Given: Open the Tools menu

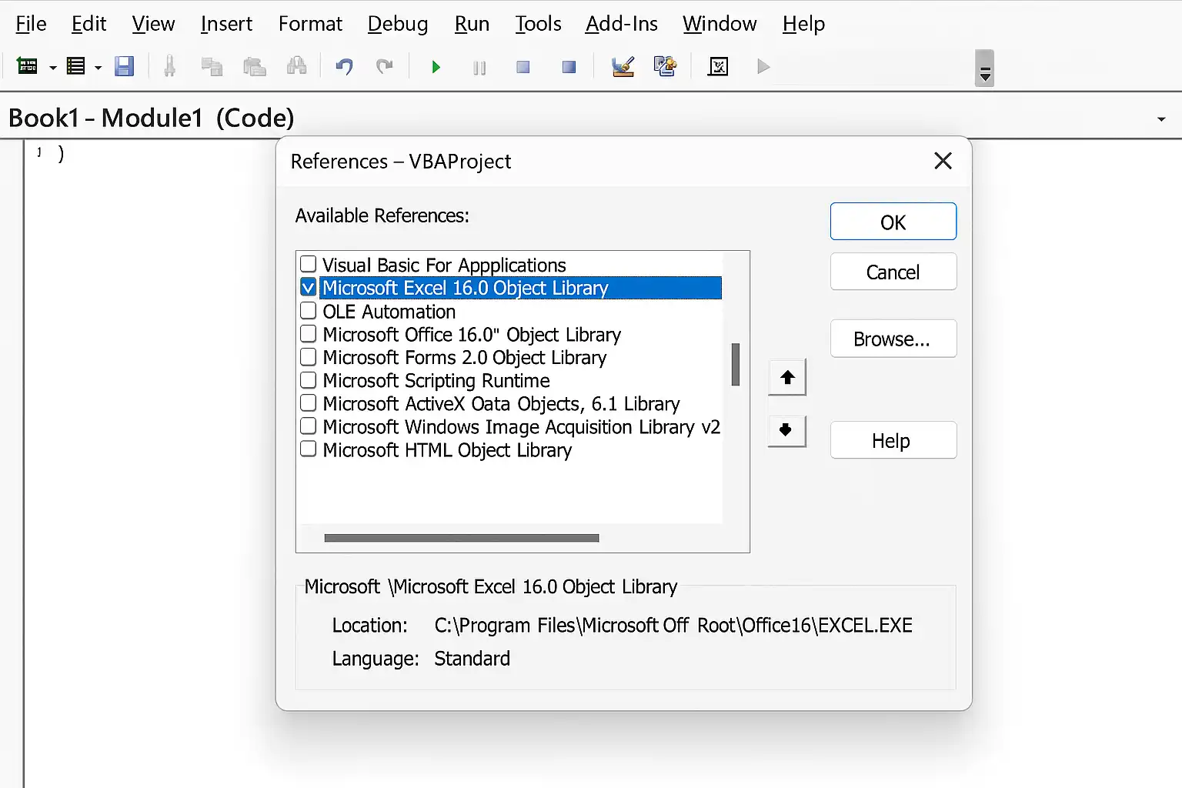Looking at the screenshot, I should click(538, 24).
